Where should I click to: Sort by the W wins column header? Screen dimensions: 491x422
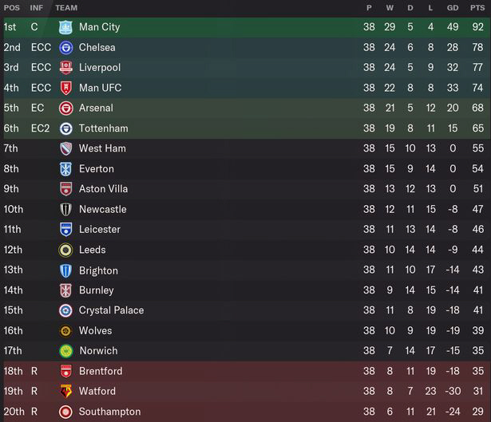390,8
